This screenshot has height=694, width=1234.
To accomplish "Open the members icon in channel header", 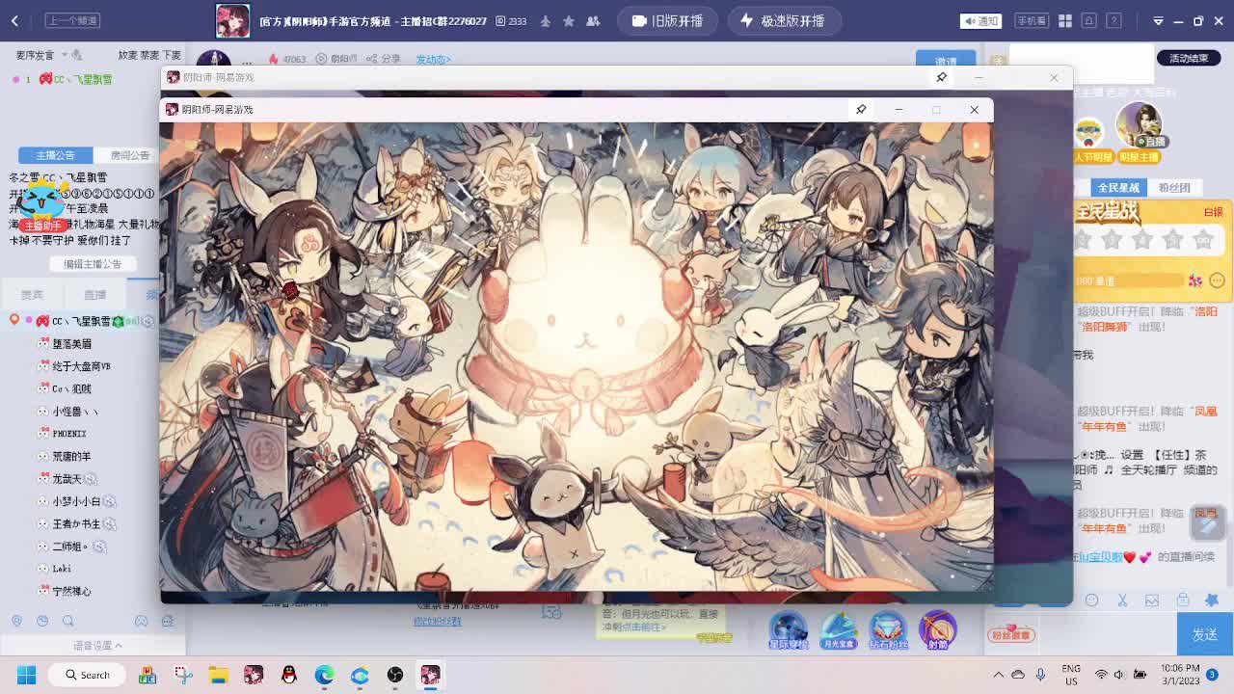I will (593, 21).
